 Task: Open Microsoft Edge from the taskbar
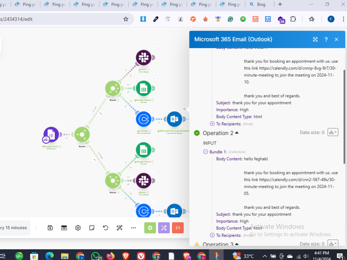(50, 256)
